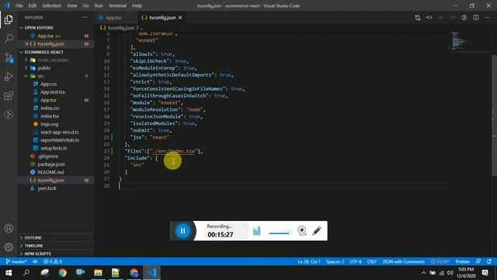Click the recorder pencil annotation icon
The image size is (497, 280).
click(x=317, y=231)
